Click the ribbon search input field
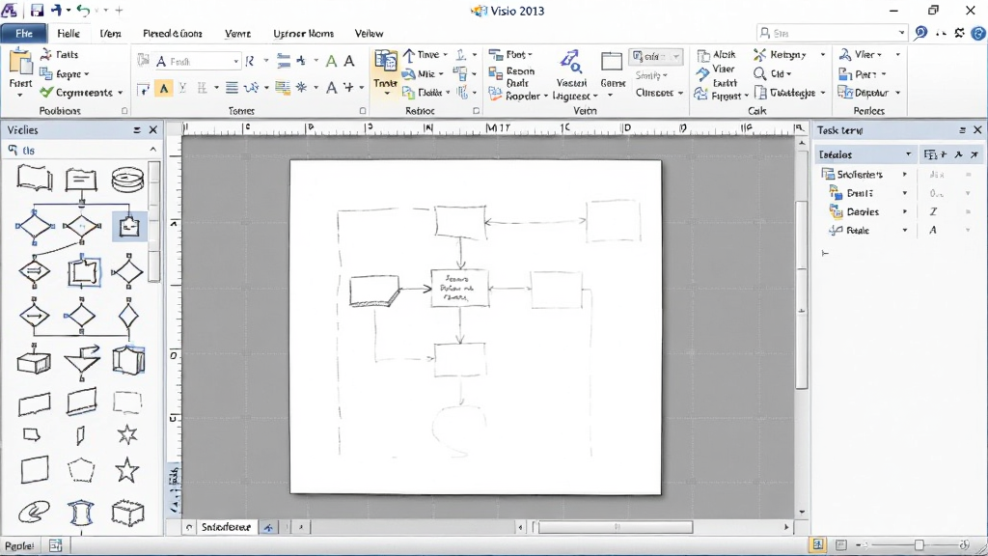The image size is (988, 556). (832, 33)
